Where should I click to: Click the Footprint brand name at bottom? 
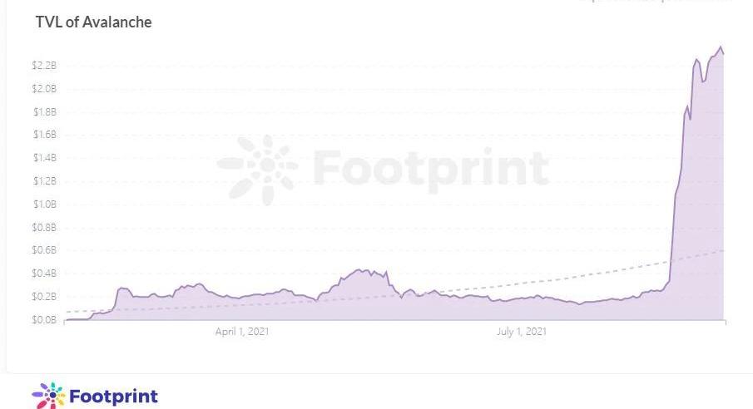coord(113,396)
